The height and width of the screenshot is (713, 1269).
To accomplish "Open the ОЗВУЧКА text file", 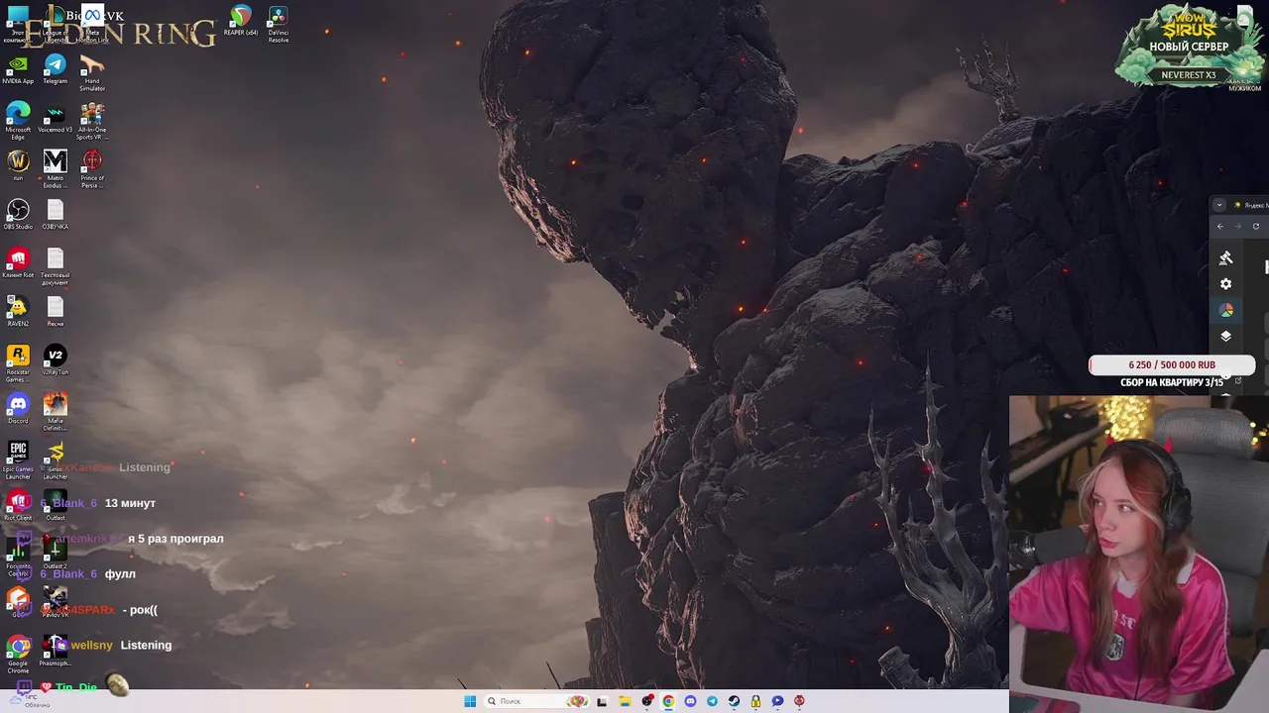I will click(56, 214).
